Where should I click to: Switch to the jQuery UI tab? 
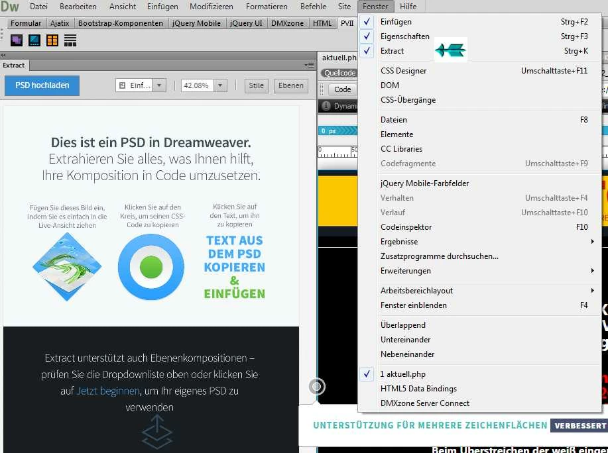[x=246, y=23]
